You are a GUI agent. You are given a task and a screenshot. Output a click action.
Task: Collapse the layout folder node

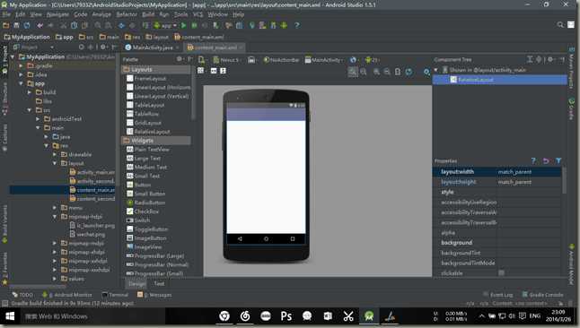(x=55, y=163)
